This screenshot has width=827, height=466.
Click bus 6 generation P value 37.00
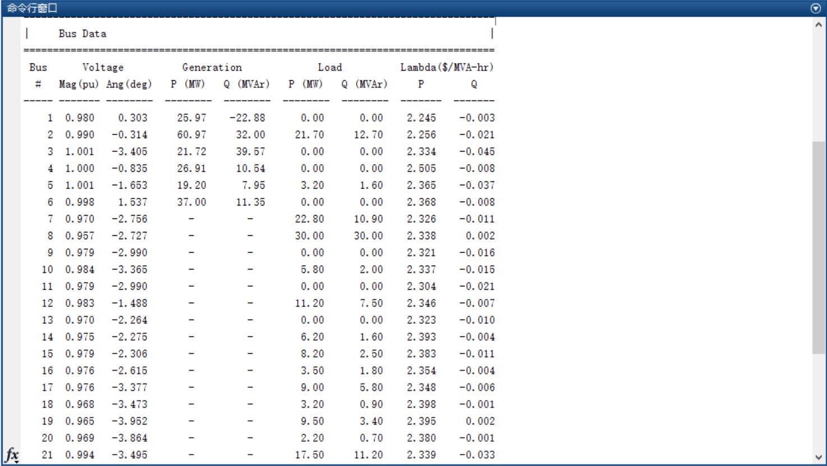(x=192, y=202)
